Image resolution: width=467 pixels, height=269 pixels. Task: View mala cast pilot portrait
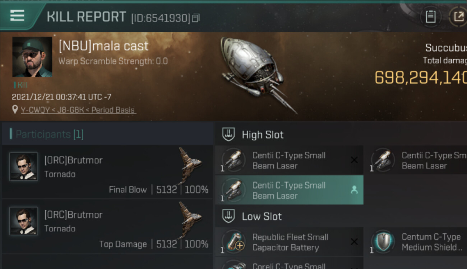click(x=32, y=57)
